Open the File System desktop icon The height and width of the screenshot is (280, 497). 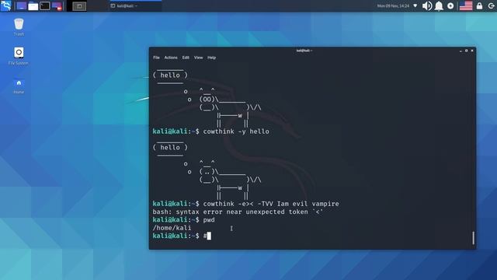(19, 56)
